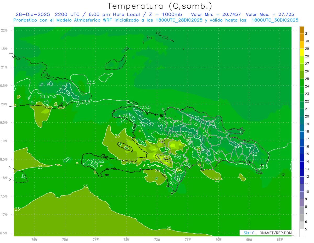This screenshot has width=314, height=243.
Task: Click the '20N' latitude axis label
Action: coord(4,104)
